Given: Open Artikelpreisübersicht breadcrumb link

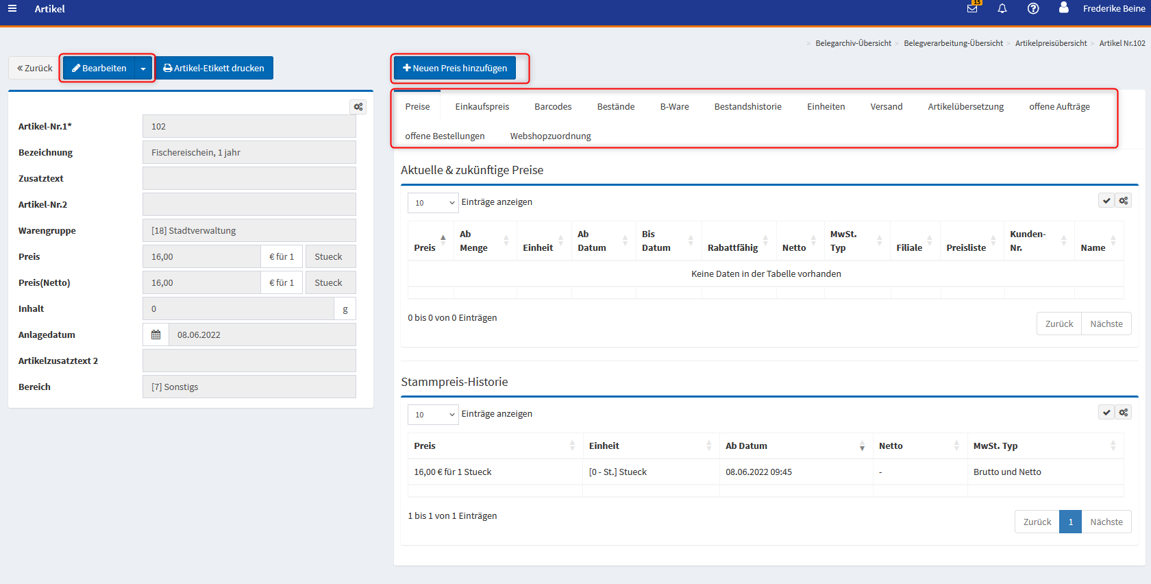Looking at the screenshot, I should 1050,43.
